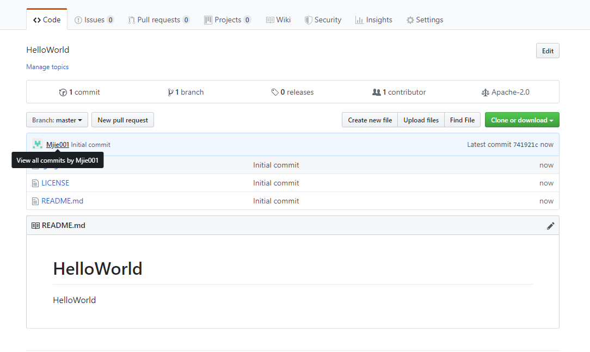Click Create new file button
This screenshot has height=352, width=590.
tap(370, 120)
